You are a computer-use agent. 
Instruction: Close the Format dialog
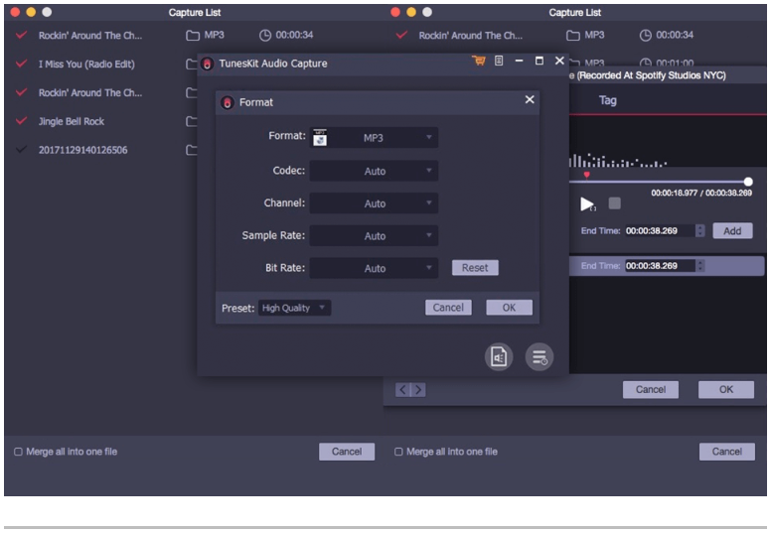tap(530, 100)
